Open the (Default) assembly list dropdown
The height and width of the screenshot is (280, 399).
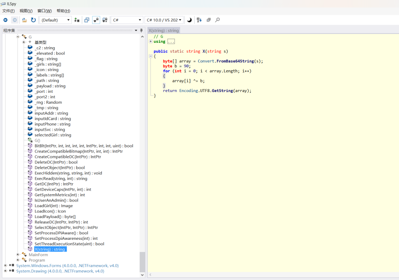click(x=55, y=20)
